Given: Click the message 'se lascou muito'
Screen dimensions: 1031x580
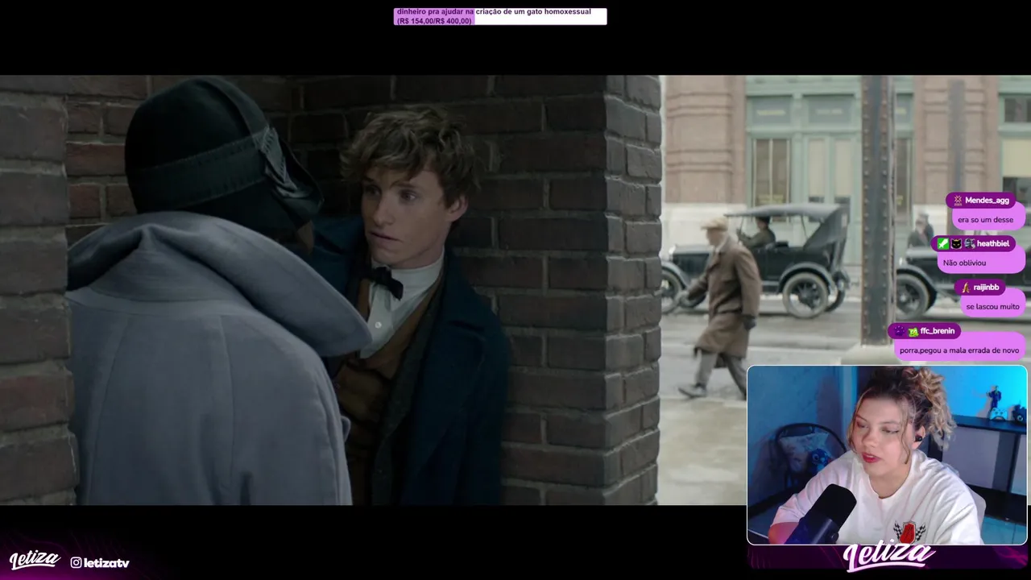Looking at the screenshot, I should tap(992, 307).
